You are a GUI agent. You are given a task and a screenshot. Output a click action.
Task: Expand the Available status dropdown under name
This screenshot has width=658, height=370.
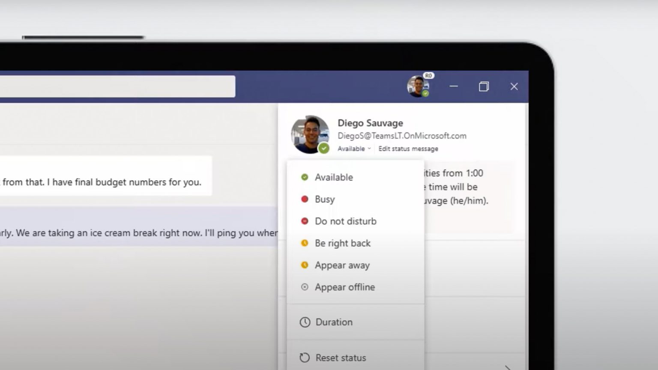click(354, 149)
